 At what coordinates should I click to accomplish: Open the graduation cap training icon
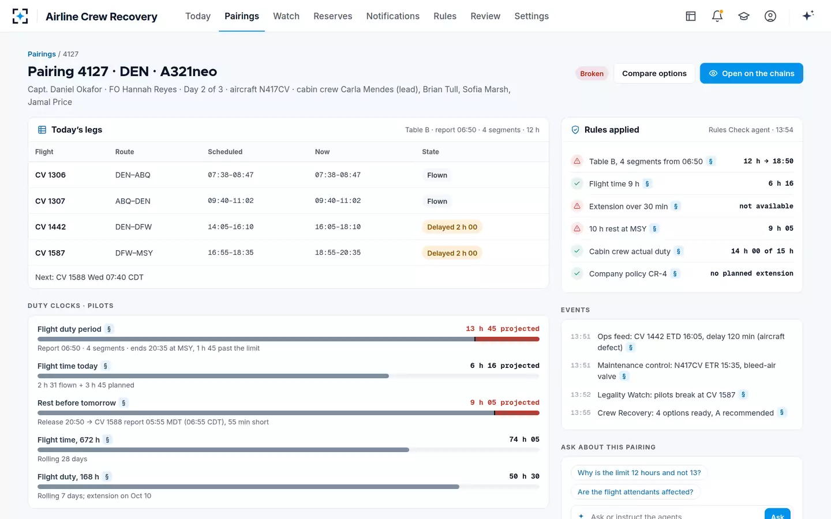[x=744, y=16]
